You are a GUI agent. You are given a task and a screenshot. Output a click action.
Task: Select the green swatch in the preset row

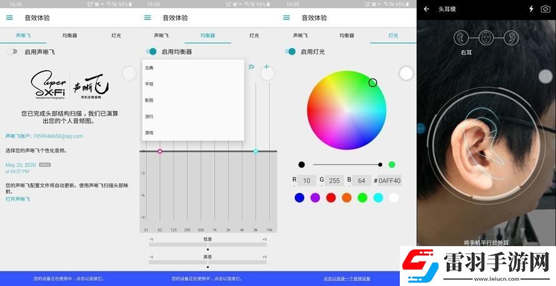(362, 198)
